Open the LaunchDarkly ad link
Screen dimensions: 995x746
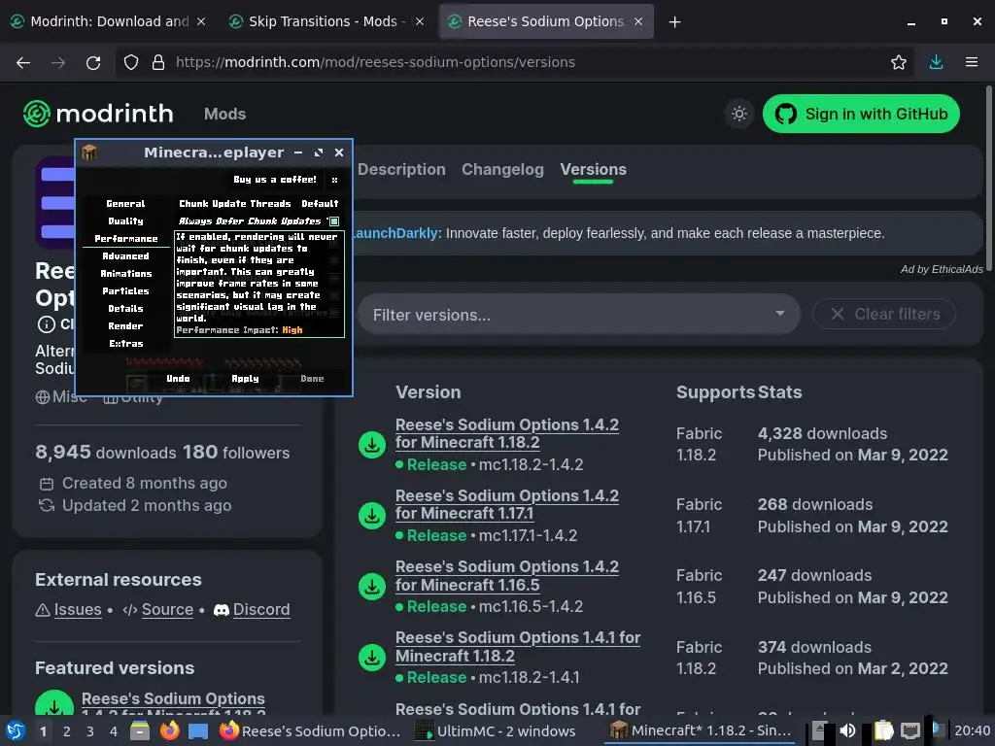pyautogui.click(x=396, y=233)
